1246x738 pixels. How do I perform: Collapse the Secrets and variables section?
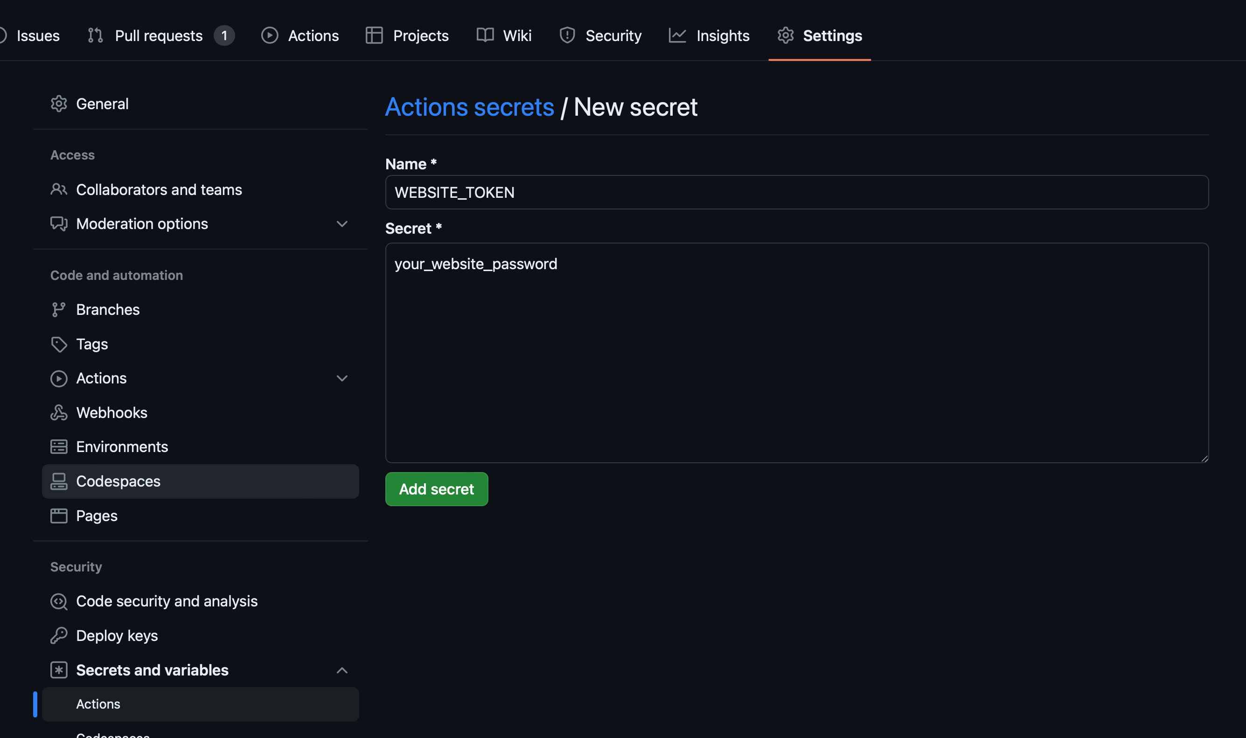(x=342, y=670)
